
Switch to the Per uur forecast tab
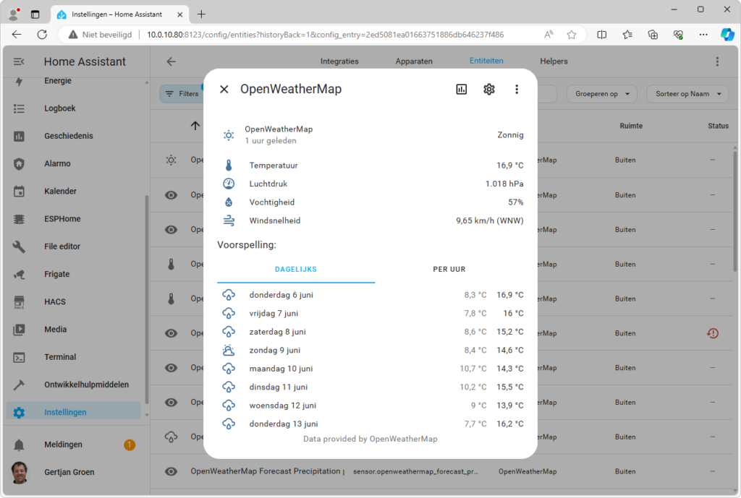(x=449, y=270)
